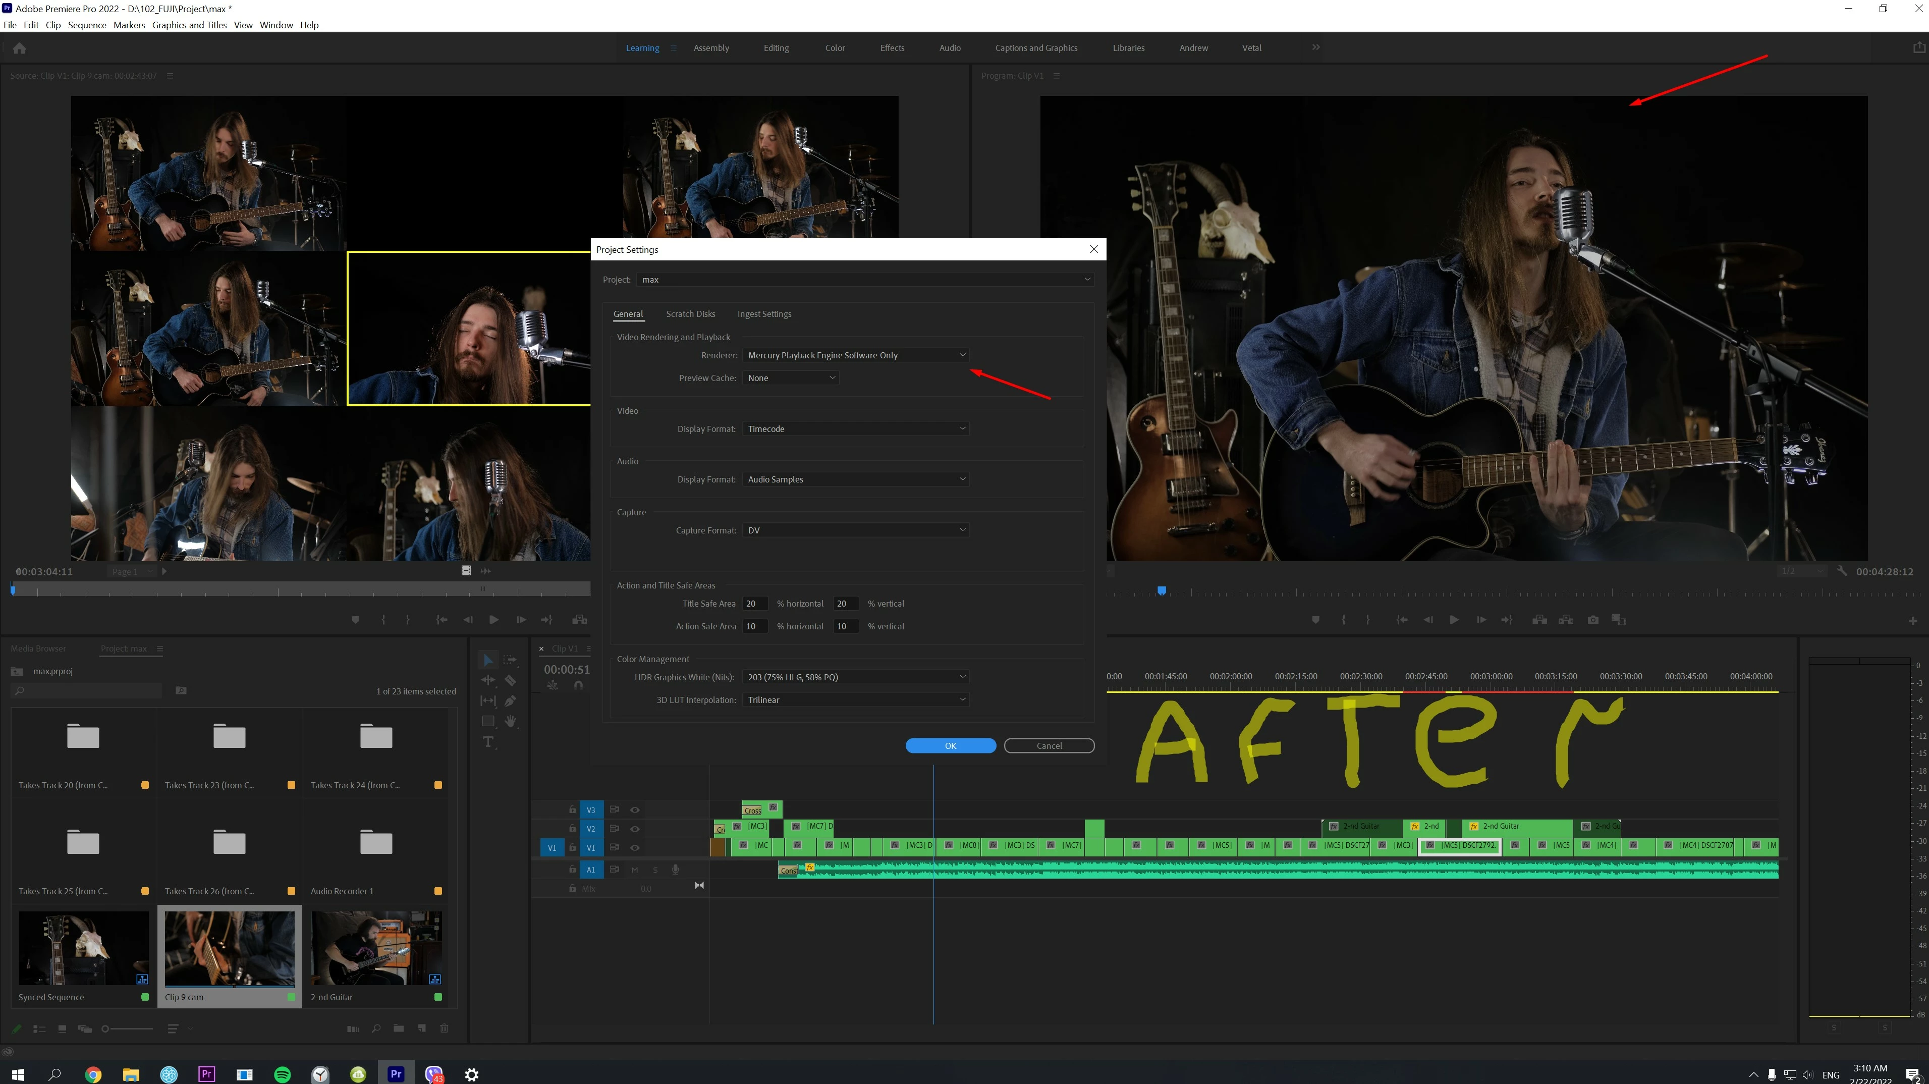Toggle V3 track output eye
The height and width of the screenshot is (1084, 1929).
tap(635, 810)
